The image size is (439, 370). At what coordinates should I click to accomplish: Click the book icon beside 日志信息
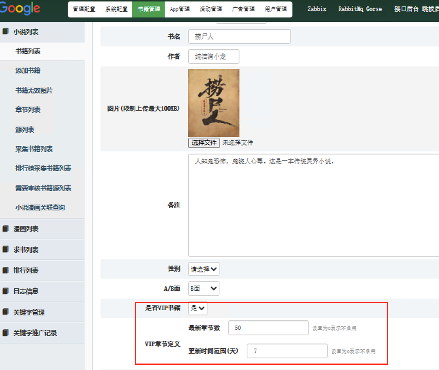(5, 291)
